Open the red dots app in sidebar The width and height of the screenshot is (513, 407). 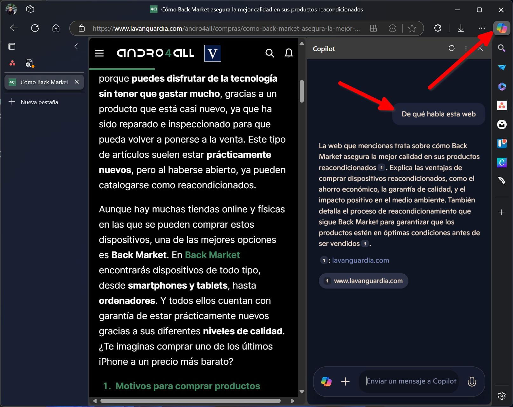point(502,105)
